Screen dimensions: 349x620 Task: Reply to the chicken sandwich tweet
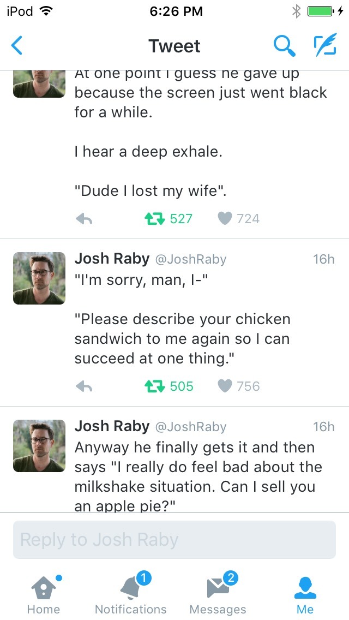point(84,386)
